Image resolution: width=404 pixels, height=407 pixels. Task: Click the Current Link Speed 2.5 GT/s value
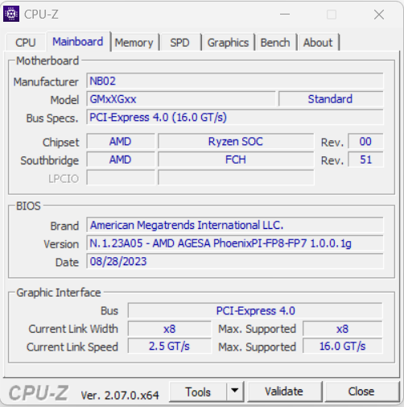170,347
